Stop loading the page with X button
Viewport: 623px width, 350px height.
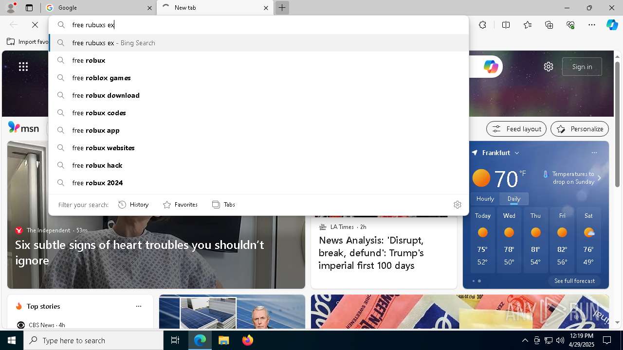click(35, 25)
